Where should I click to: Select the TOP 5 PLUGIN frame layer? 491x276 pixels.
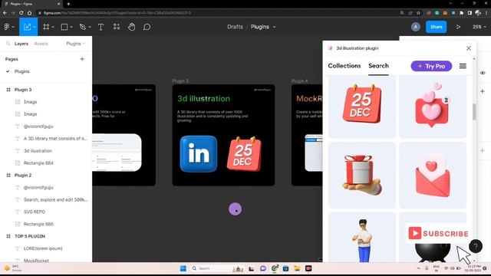[30, 236]
